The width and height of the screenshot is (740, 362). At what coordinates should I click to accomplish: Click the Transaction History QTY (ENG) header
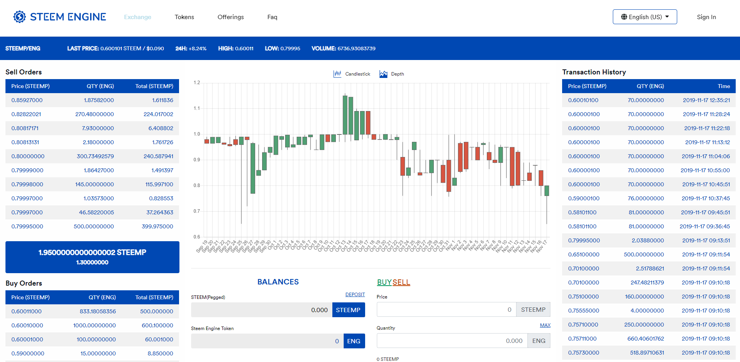click(x=650, y=86)
